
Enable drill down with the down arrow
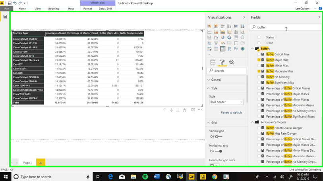click(171, 110)
